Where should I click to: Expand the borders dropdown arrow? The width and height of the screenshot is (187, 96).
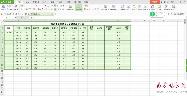pyautogui.click(x=32, y=9)
